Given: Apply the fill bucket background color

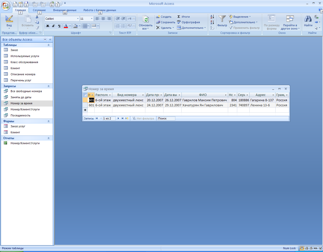Looking at the screenshot, I should click(75, 26).
